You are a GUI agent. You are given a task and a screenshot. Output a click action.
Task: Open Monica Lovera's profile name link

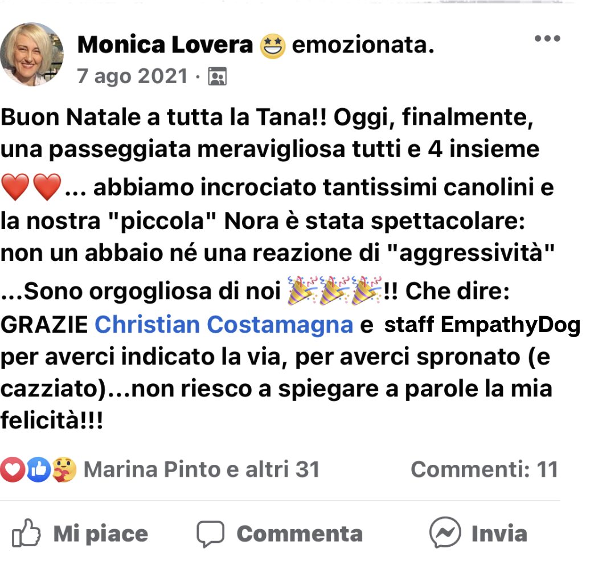tap(165, 44)
